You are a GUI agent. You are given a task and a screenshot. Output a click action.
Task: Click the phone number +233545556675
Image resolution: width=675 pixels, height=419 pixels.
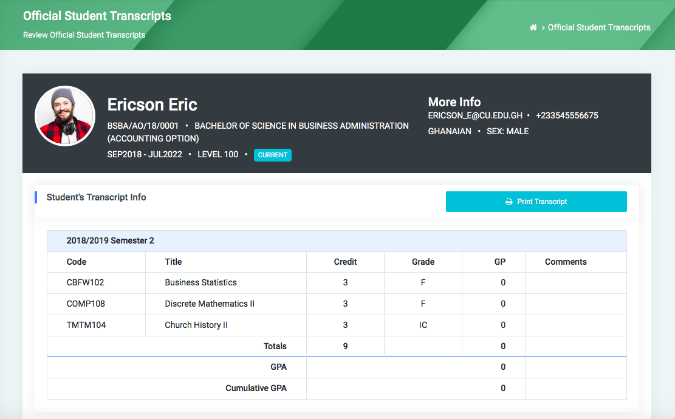tap(567, 115)
